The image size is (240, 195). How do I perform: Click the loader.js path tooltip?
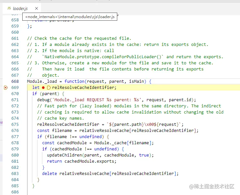click(70, 17)
